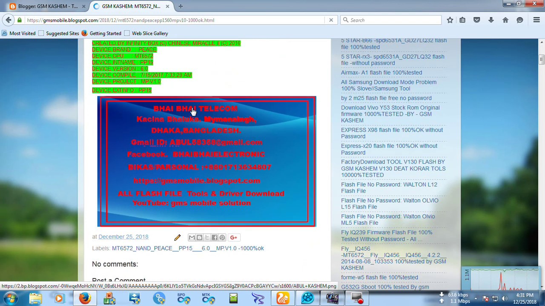Open WALTON L12 Flash File link
The height and width of the screenshot is (306, 545).
pos(389,187)
